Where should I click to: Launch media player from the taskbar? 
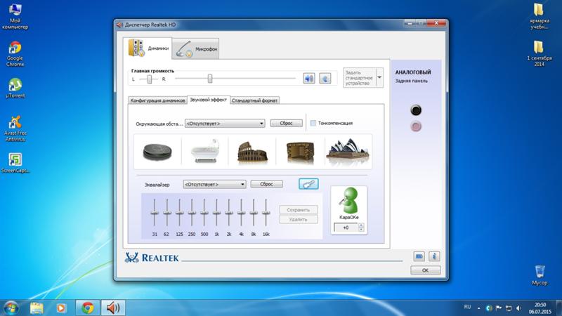pos(61,308)
